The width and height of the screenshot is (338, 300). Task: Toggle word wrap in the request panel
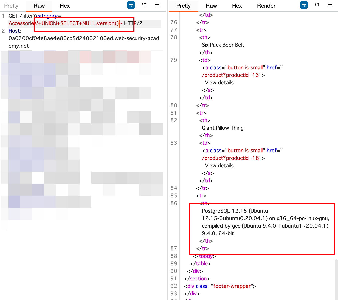[131, 5]
